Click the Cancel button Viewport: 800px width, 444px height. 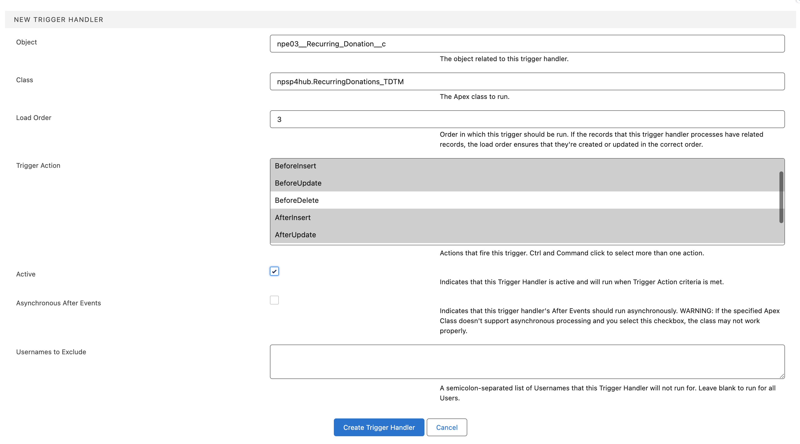click(446, 427)
